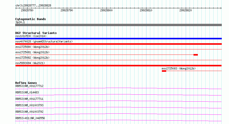Screen dimensions: 229x124
Task: Select the Cytogenetic Bands track title
Action: click(x=31, y=19)
